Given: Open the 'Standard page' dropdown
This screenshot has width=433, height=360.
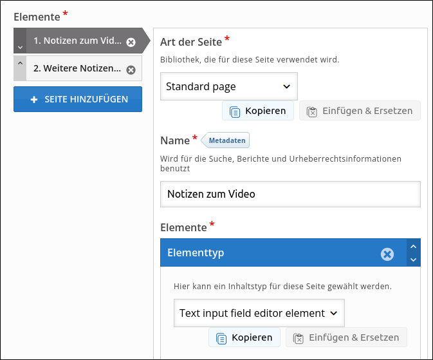Looking at the screenshot, I should [x=228, y=86].
